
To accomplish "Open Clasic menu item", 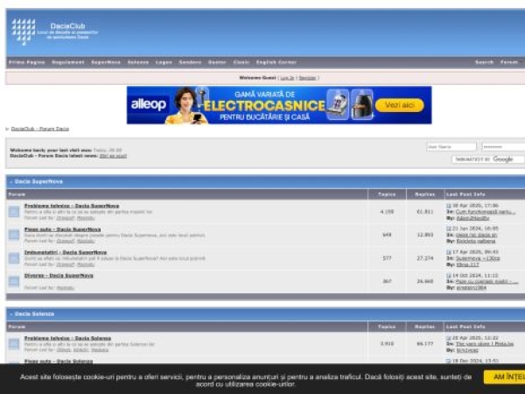I will point(241,62).
